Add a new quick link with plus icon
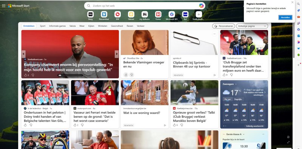This screenshot has height=149, width=302. pyautogui.click(x=199, y=14)
